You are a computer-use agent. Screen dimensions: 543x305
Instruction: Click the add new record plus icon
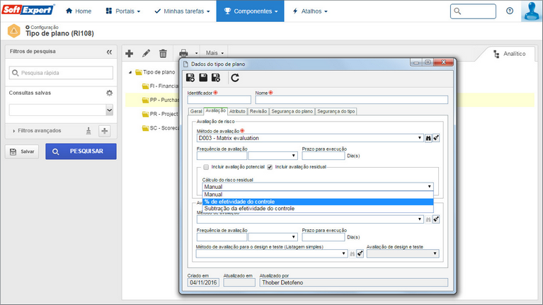(129, 53)
